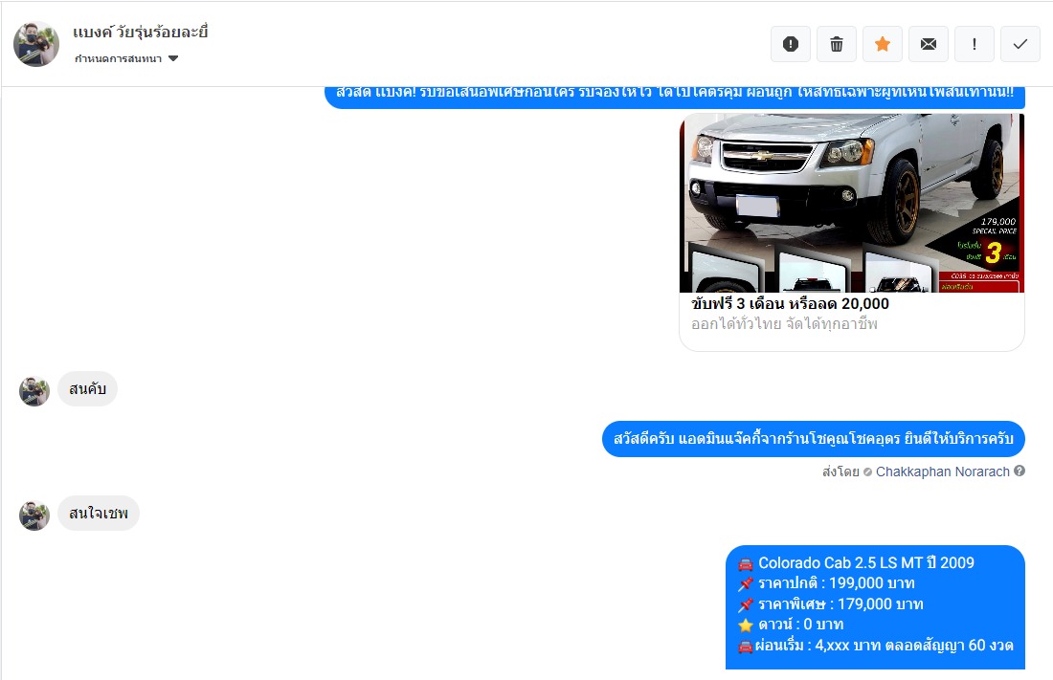Mark conversation unread with envelope icon
The image size is (1053, 680).
[929, 44]
